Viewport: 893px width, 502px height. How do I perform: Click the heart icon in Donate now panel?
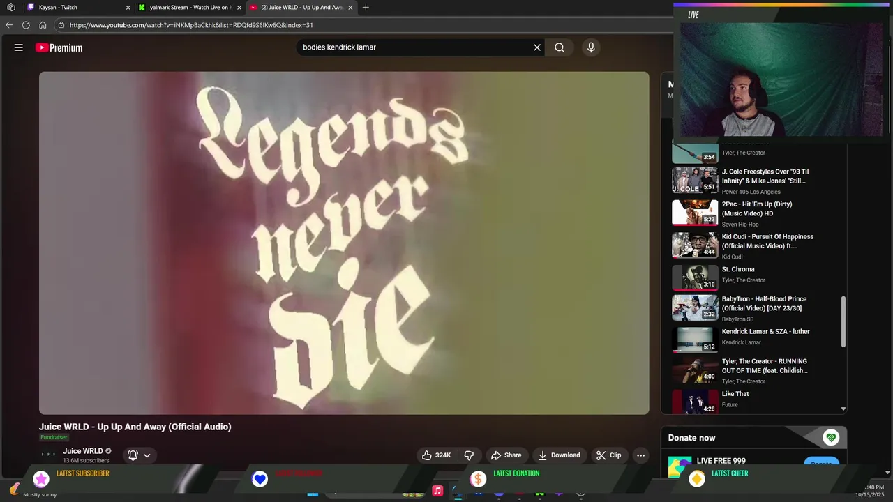tap(831, 438)
